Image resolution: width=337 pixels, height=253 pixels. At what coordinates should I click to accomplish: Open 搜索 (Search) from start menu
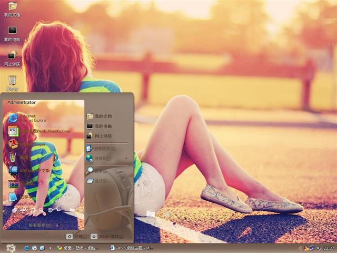point(100,171)
